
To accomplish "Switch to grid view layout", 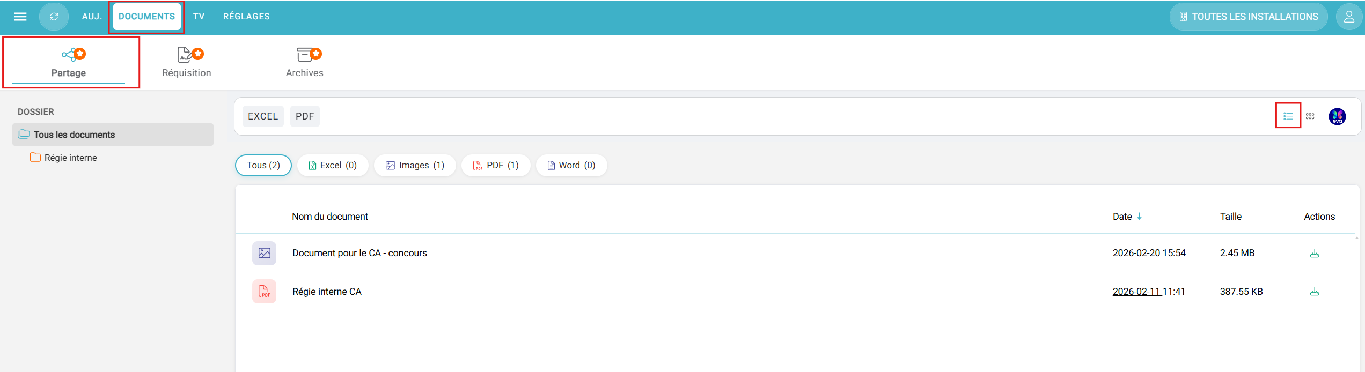I will [x=1310, y=116].
